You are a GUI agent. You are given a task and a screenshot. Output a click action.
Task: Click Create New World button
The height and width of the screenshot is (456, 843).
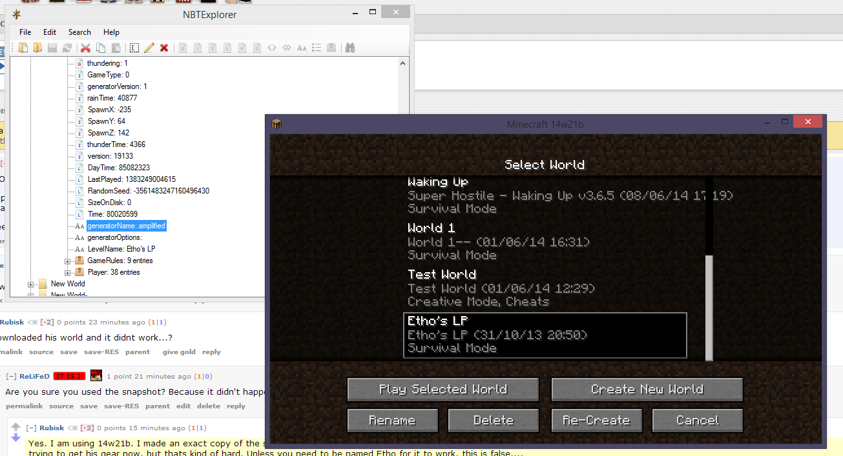pos(647,390)
